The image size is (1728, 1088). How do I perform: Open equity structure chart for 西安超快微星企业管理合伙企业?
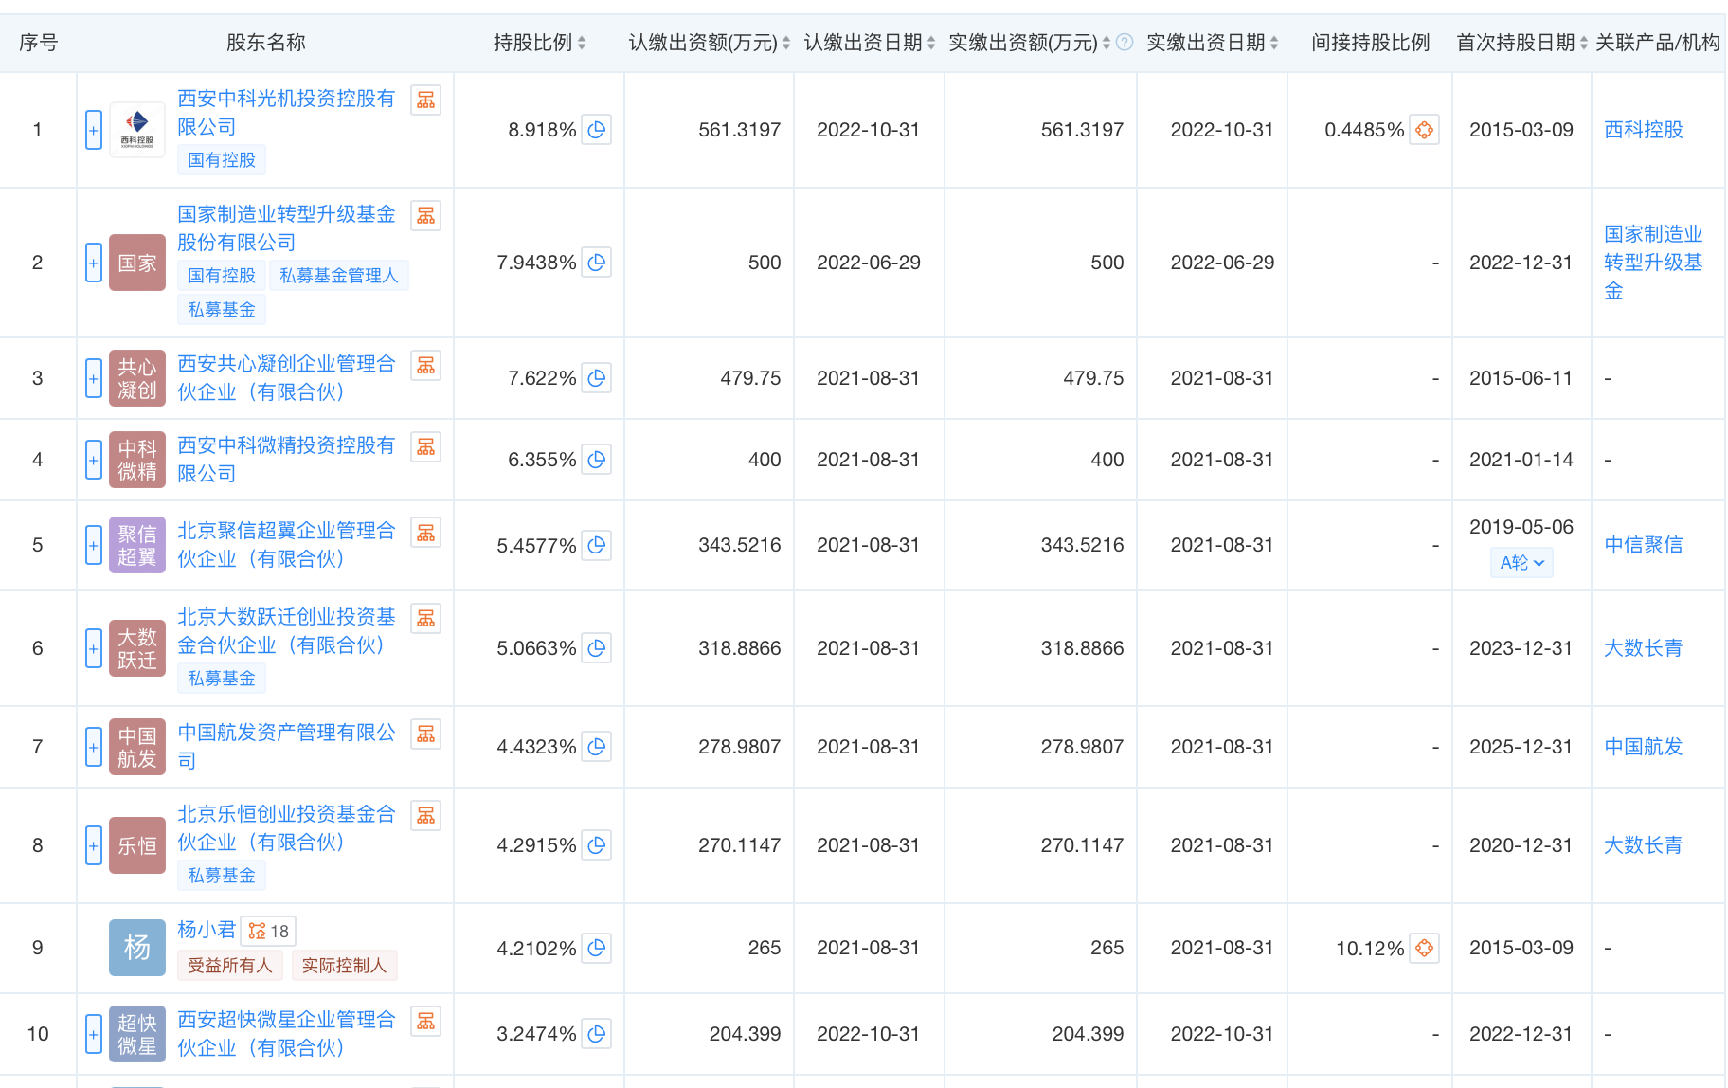[426, 1021]
